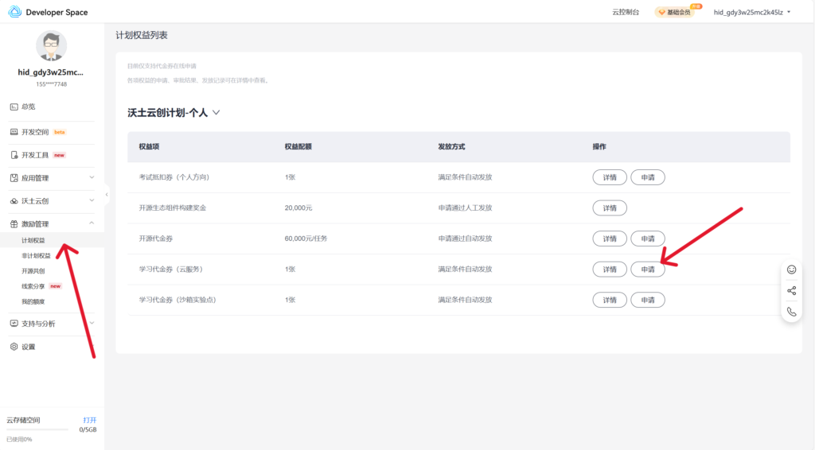815x450 pixels.
Task: Click the 60,000元/任务 quota value
Action: coord(306,239)
